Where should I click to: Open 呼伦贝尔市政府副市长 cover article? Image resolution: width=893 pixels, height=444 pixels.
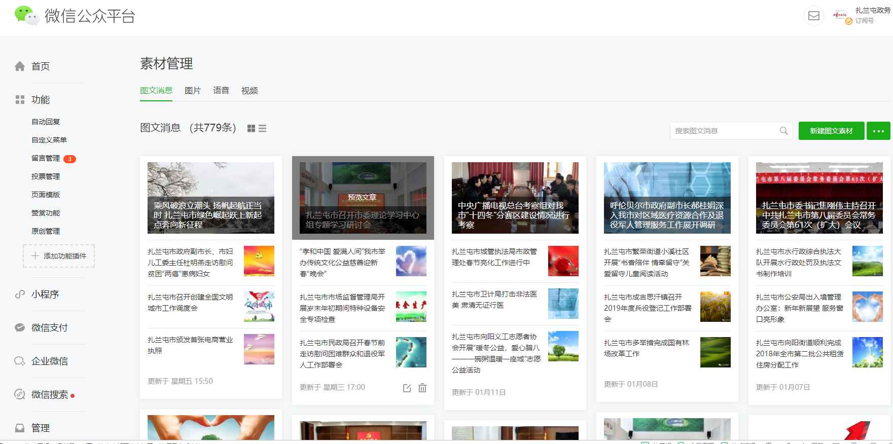click(x=667, y=198)
